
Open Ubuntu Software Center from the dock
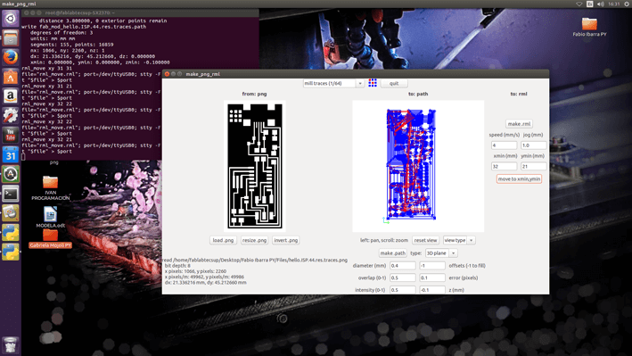11,77
